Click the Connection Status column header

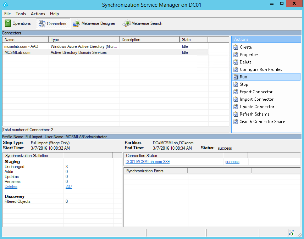173,155
